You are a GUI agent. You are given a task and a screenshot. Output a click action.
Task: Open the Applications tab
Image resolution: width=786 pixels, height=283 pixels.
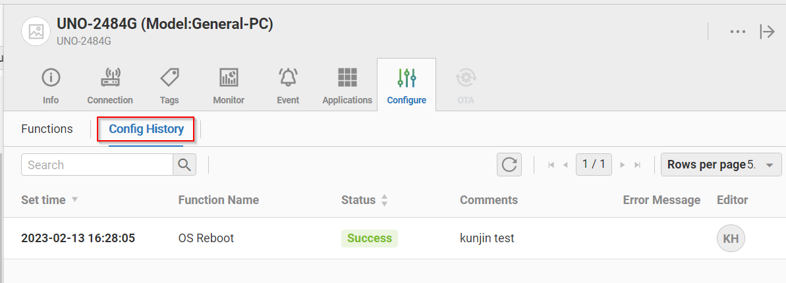point(347,85)
